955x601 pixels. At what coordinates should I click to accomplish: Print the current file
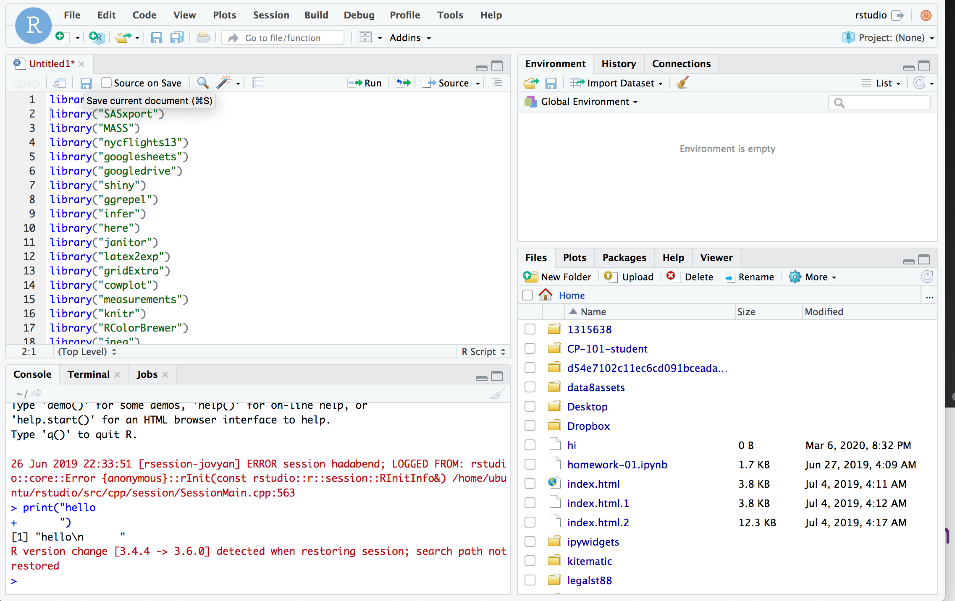pyautogui.click(x=203, y=37)
